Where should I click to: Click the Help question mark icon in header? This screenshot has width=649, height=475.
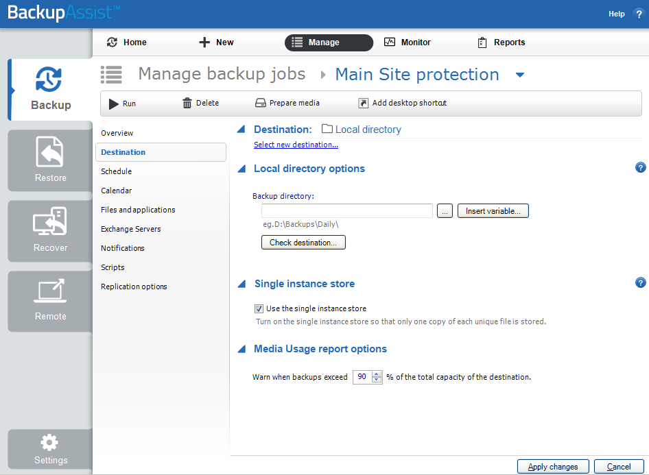click(639, 14)
